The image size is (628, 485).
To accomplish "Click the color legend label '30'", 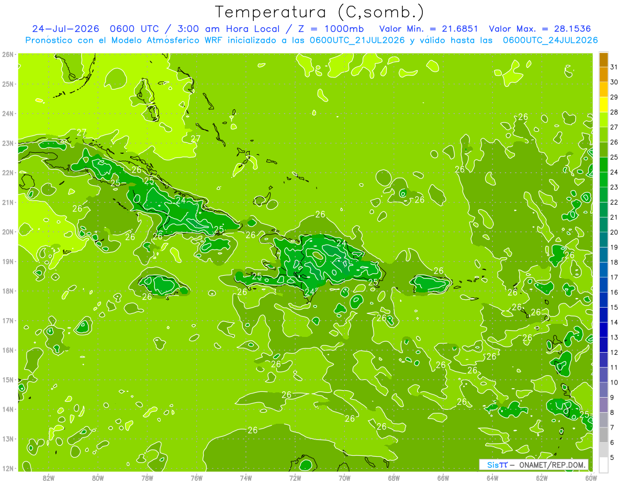I will [614, 82].
